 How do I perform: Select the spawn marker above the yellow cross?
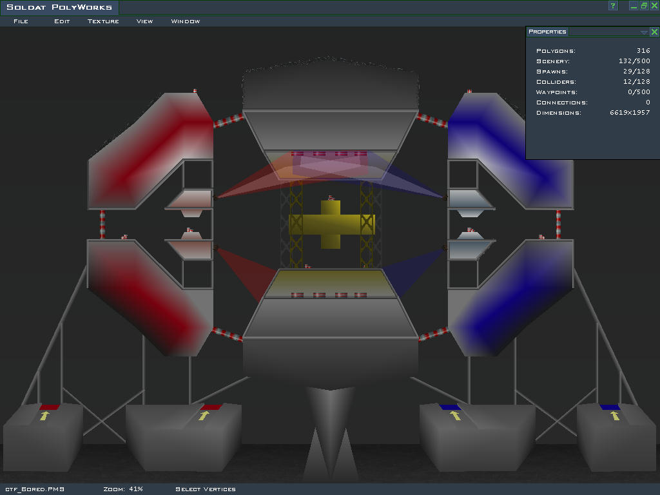331,198
